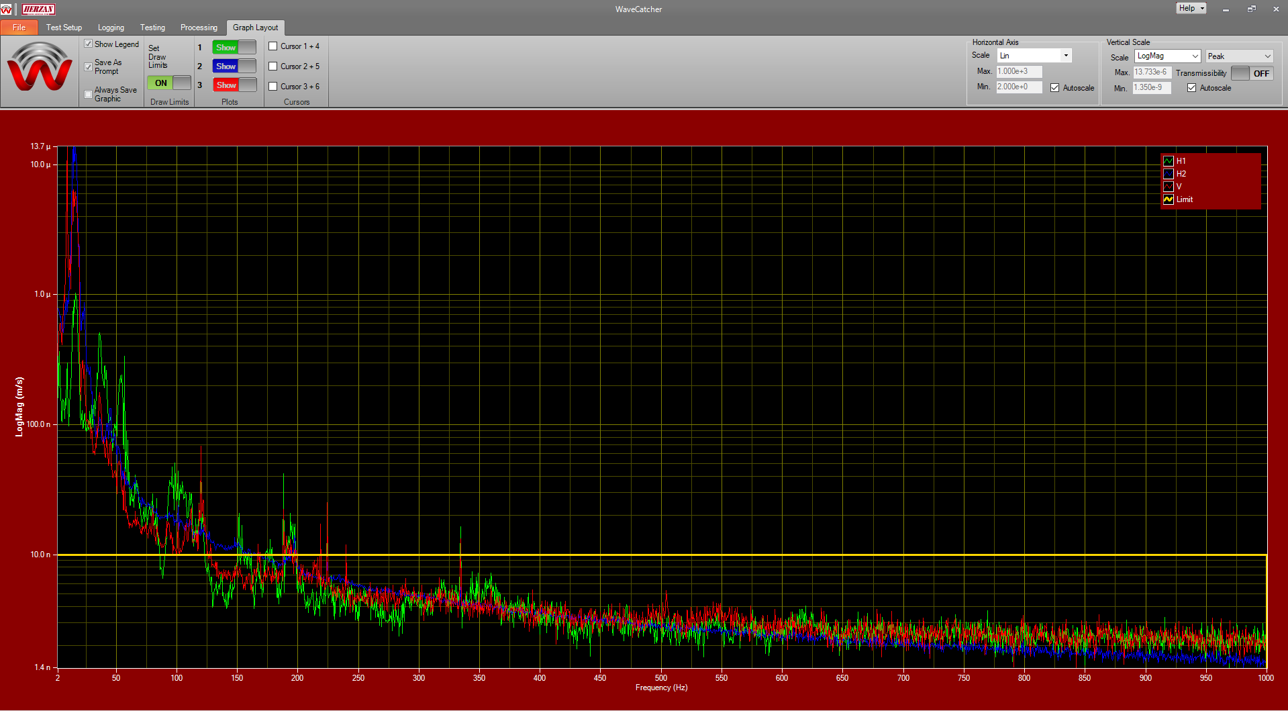
Task: Click the Herzan brand logo in title bar
Action: tap(38, 9)
